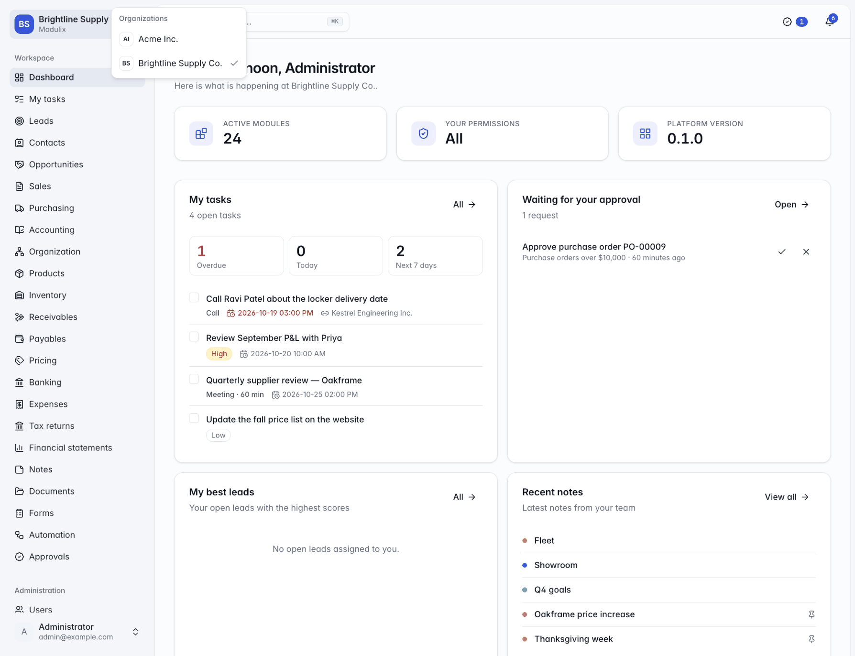855x656 pixels.
Task: Mark Quarterly supplier review task done
Action: click(194, 379)
